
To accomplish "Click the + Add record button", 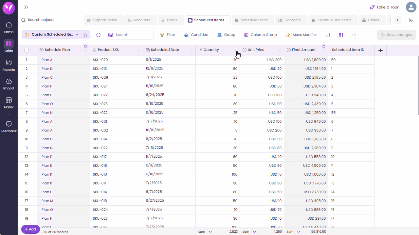I will (30, 229).
